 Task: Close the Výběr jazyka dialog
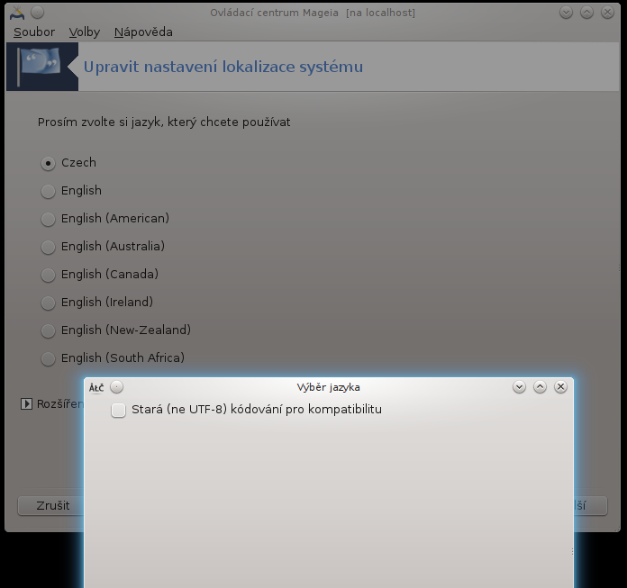[560, 387]
